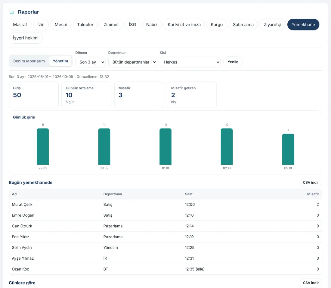
Task: Click the Raporlar chart icon
Action: click(x=12, y=12)
